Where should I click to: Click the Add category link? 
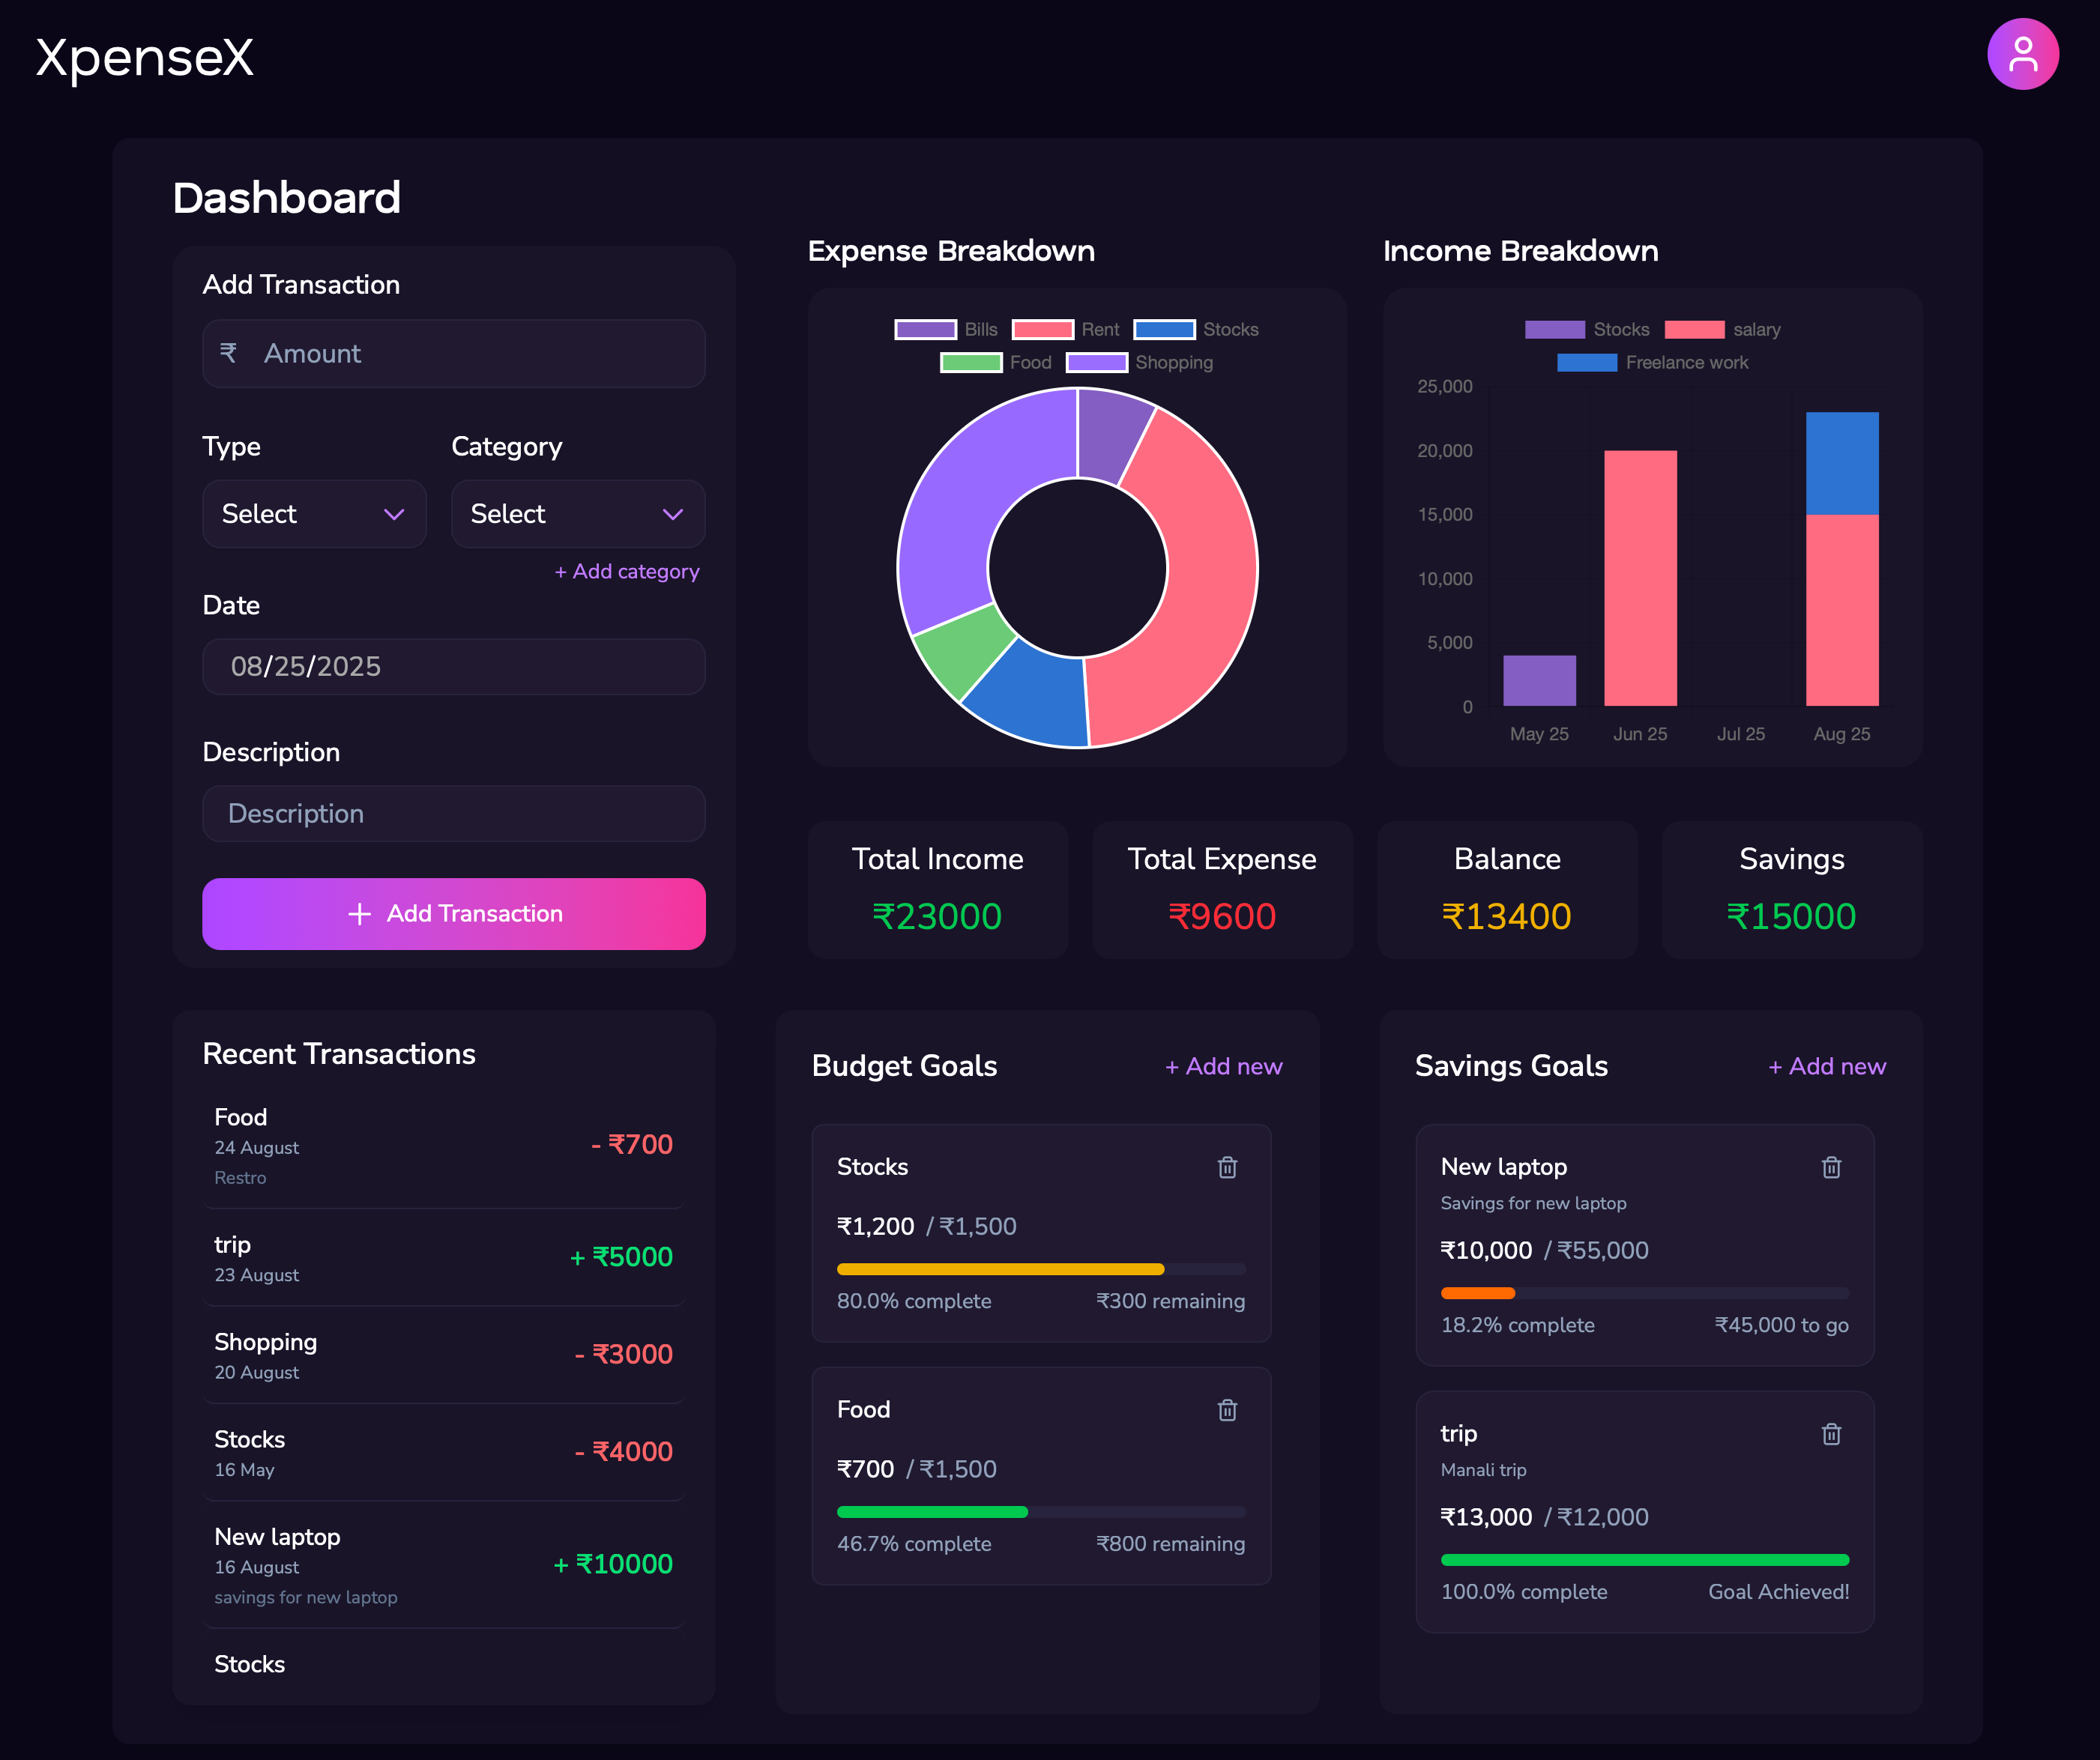(x=627, y=572)
